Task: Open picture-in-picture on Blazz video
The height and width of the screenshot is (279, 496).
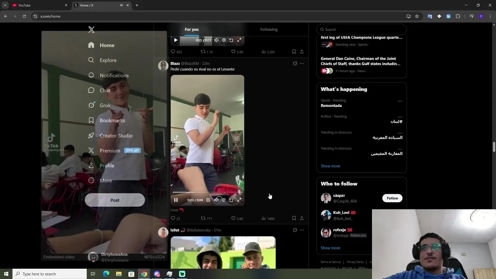Action: [x=231, y=200]
